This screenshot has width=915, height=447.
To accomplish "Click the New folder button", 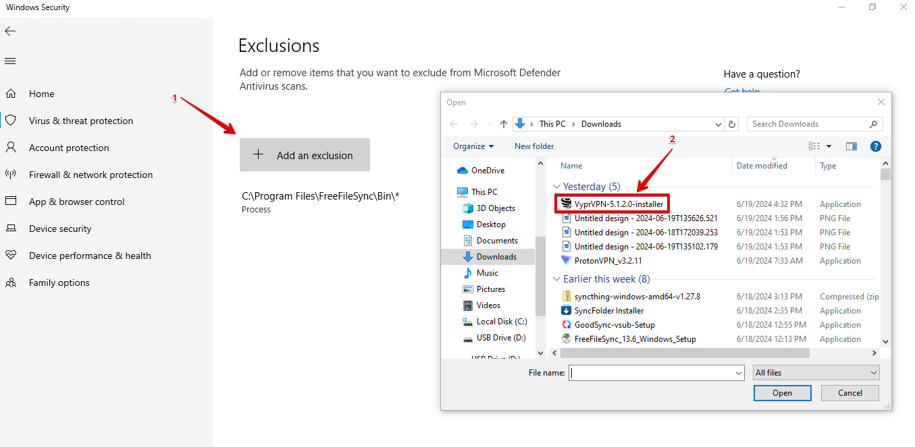I will pos(534,146).
